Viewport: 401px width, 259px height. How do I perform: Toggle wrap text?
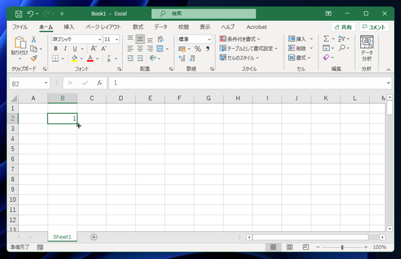[160, 39]
